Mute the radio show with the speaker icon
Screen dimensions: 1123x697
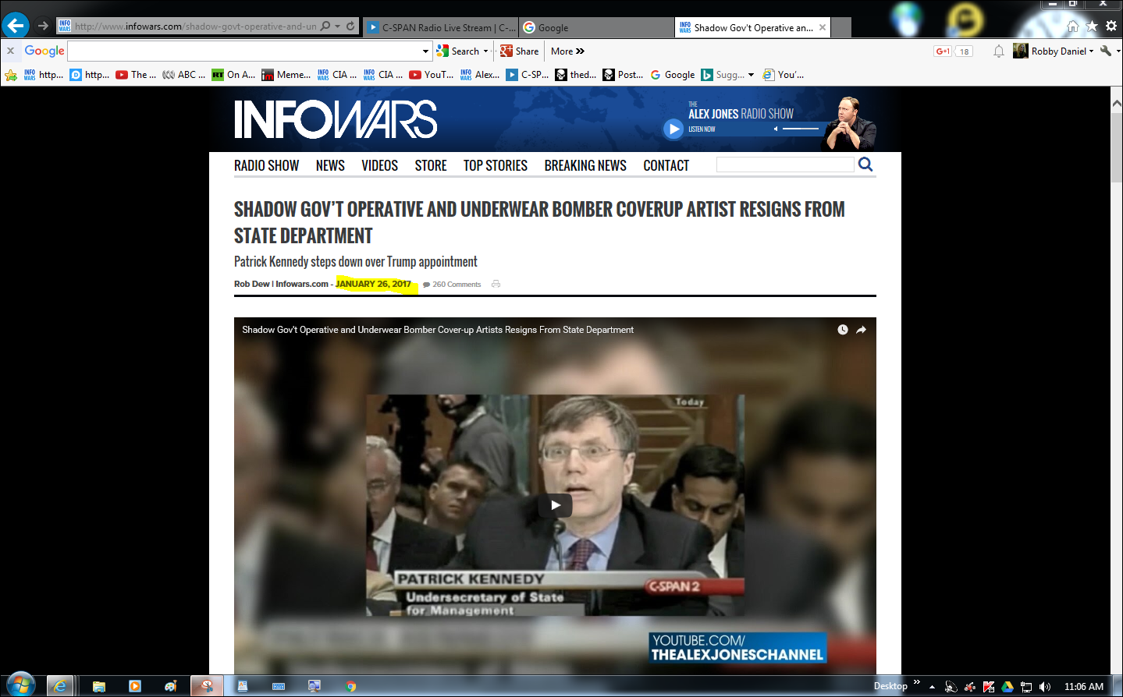pyautogui.click(x=775, y=129)
